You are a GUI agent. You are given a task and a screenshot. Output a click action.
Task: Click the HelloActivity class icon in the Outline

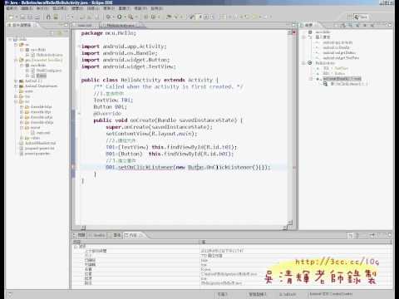point(310,63)
